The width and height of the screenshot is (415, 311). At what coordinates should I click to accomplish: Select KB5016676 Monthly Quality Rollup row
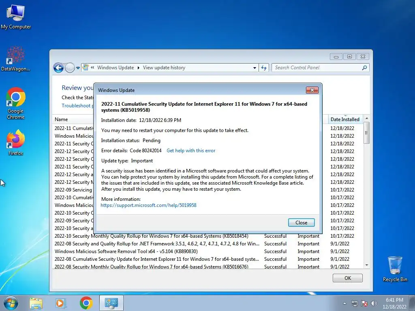point(207,266)
